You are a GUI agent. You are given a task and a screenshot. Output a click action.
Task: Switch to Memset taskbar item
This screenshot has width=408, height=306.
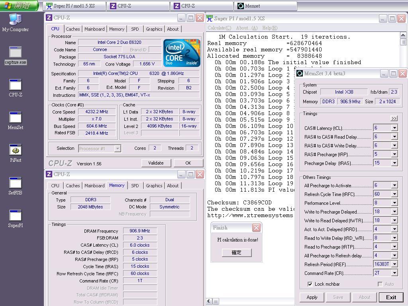tap(265, 6)
